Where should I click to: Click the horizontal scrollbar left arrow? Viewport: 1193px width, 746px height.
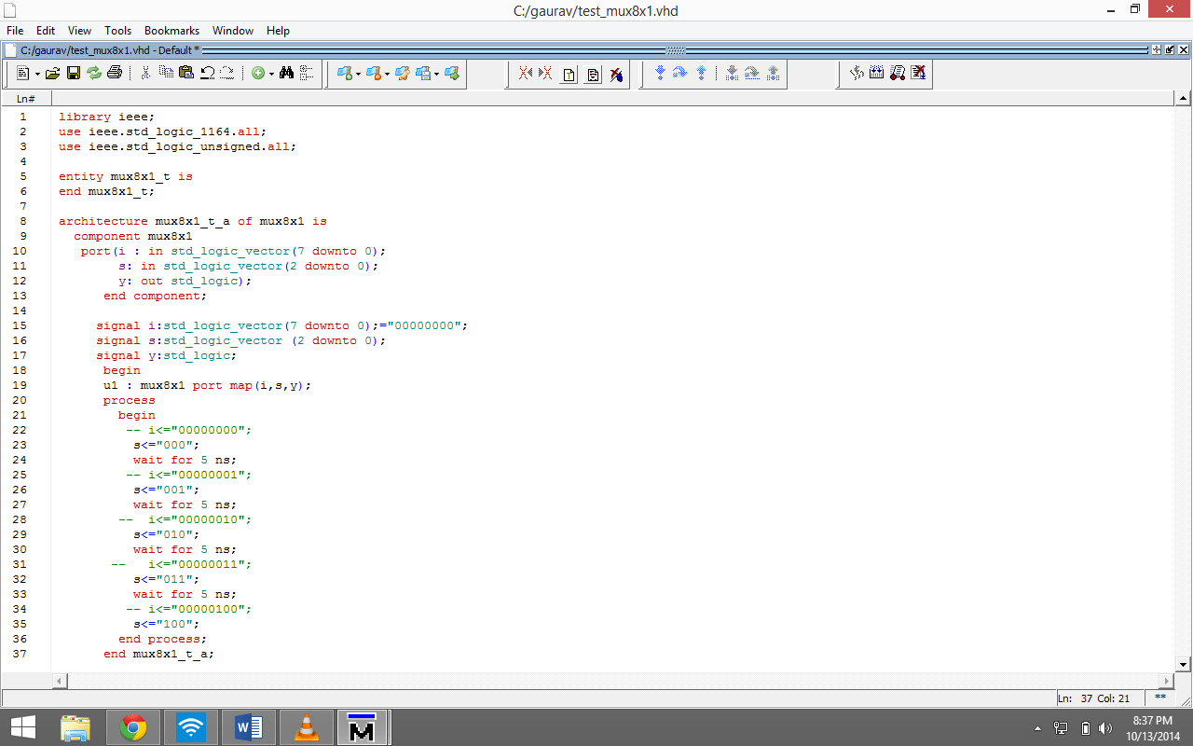pos(60,681)
